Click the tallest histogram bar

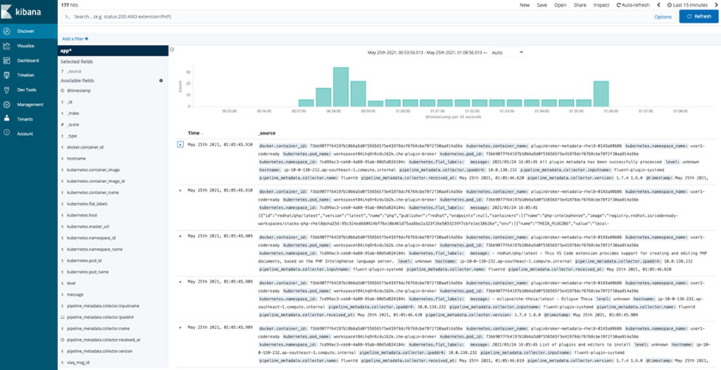click(x=341, y=87)
